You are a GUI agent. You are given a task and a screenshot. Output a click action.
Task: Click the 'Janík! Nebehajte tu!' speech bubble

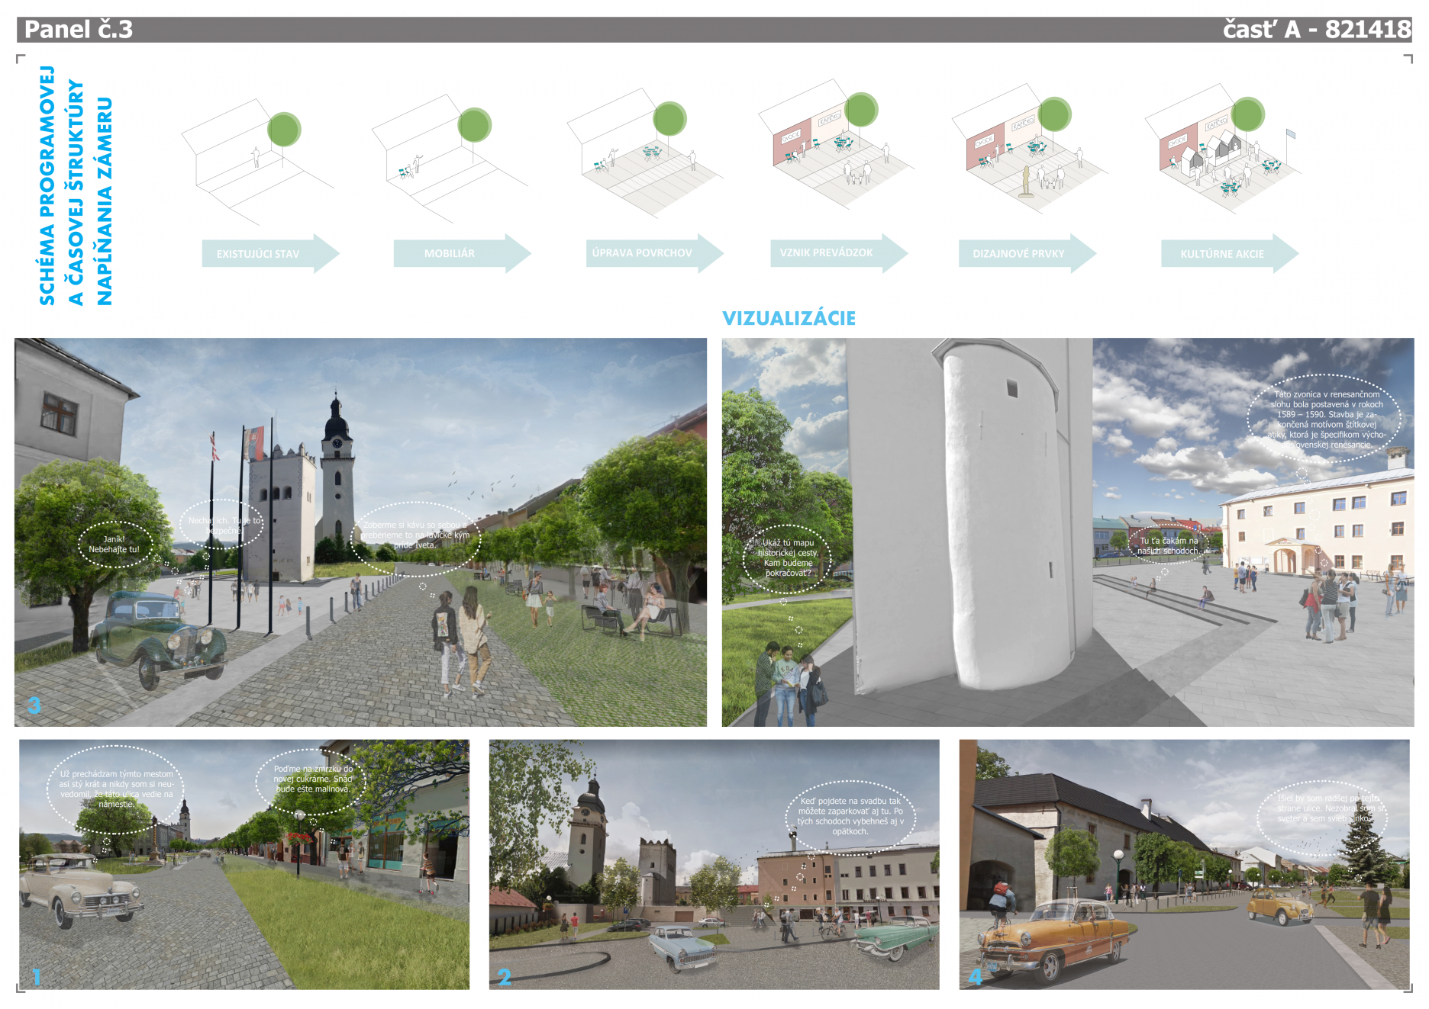click(x=115, y=545)
